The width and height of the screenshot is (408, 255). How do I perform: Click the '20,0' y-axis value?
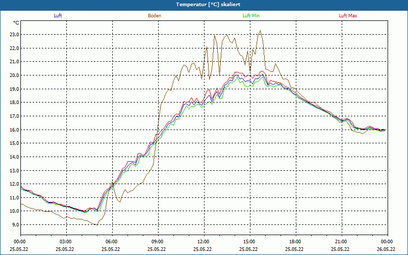click(14, 75)
